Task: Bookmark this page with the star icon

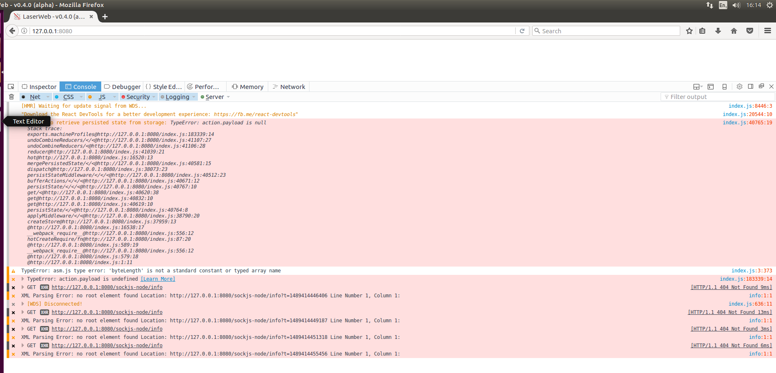Action: [x=689, y=31]
